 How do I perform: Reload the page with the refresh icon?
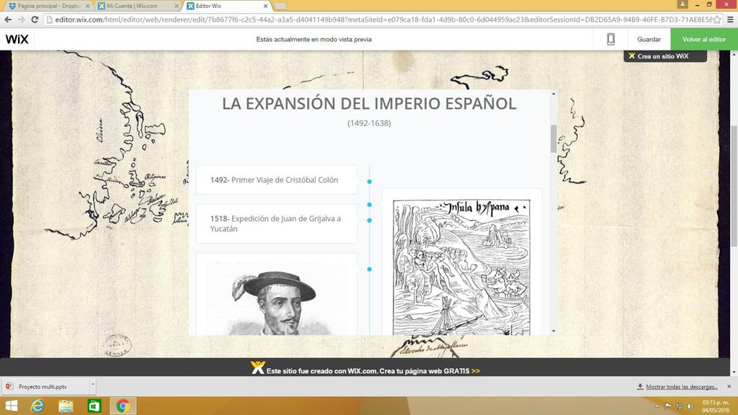coord(35,19)
